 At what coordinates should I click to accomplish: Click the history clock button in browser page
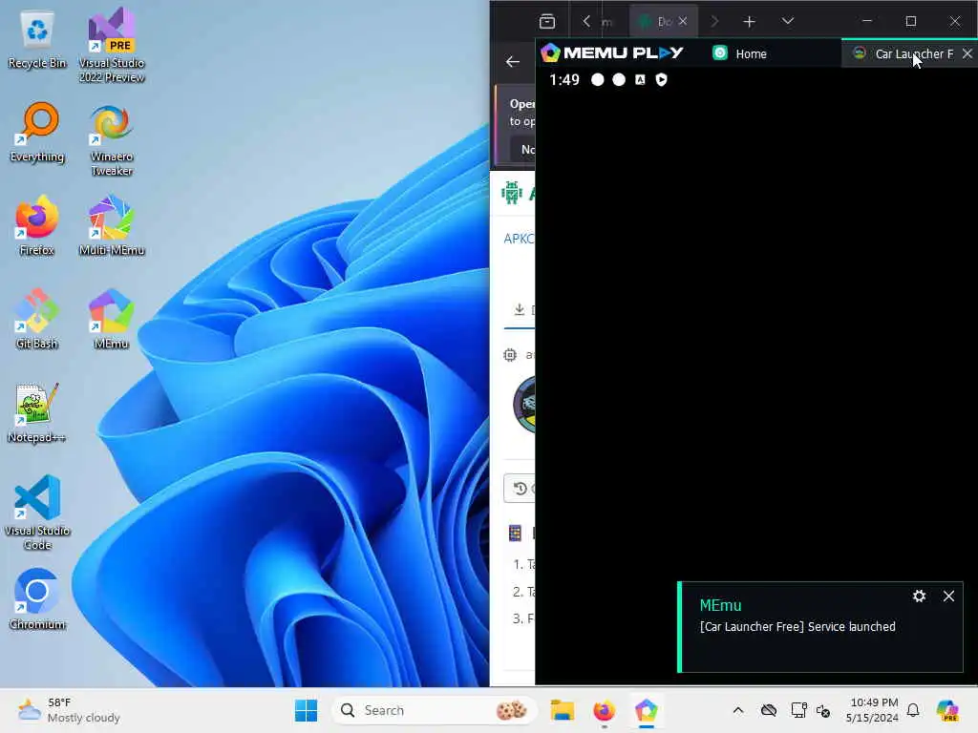(520, 488)
